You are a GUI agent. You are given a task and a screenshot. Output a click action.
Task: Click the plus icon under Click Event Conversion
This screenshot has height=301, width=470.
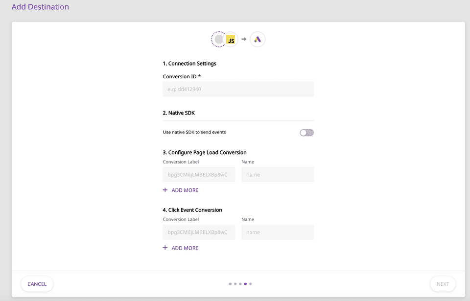pyautogui.click(x=165, y=248)
